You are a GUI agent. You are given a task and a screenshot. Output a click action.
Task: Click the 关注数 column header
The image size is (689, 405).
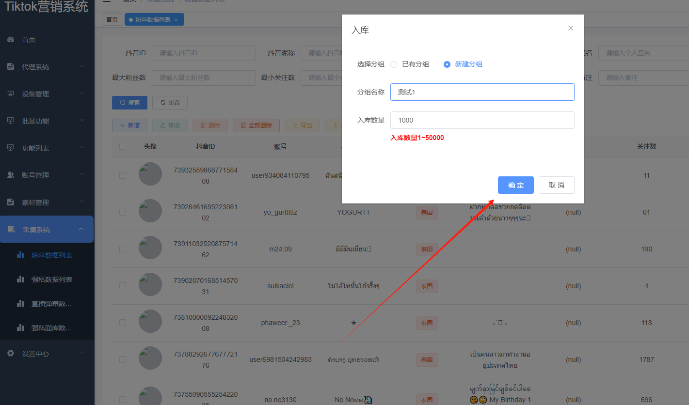click(646, 146)
